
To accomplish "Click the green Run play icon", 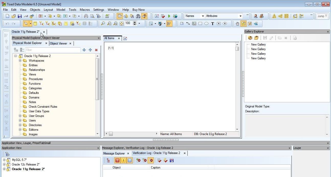I will point(169,16).
